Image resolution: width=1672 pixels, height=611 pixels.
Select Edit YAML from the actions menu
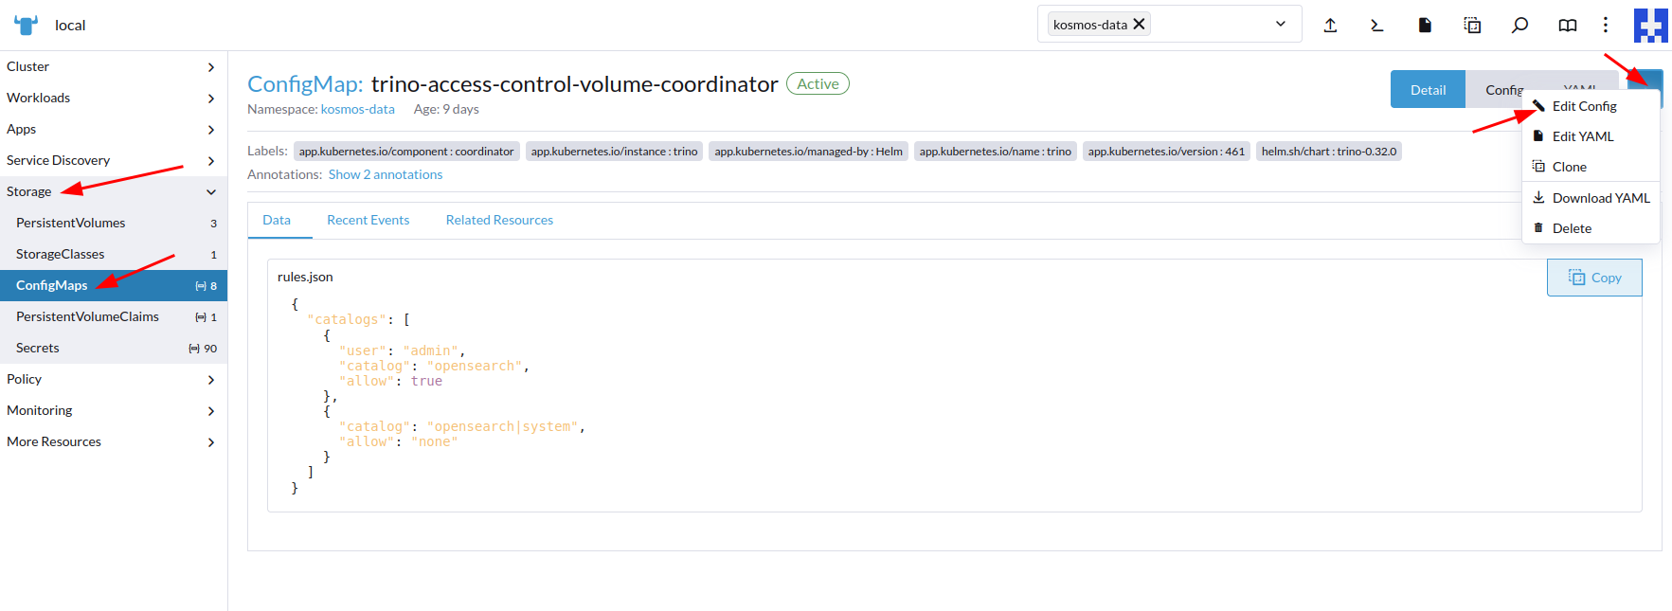[x=1582, y=136]
